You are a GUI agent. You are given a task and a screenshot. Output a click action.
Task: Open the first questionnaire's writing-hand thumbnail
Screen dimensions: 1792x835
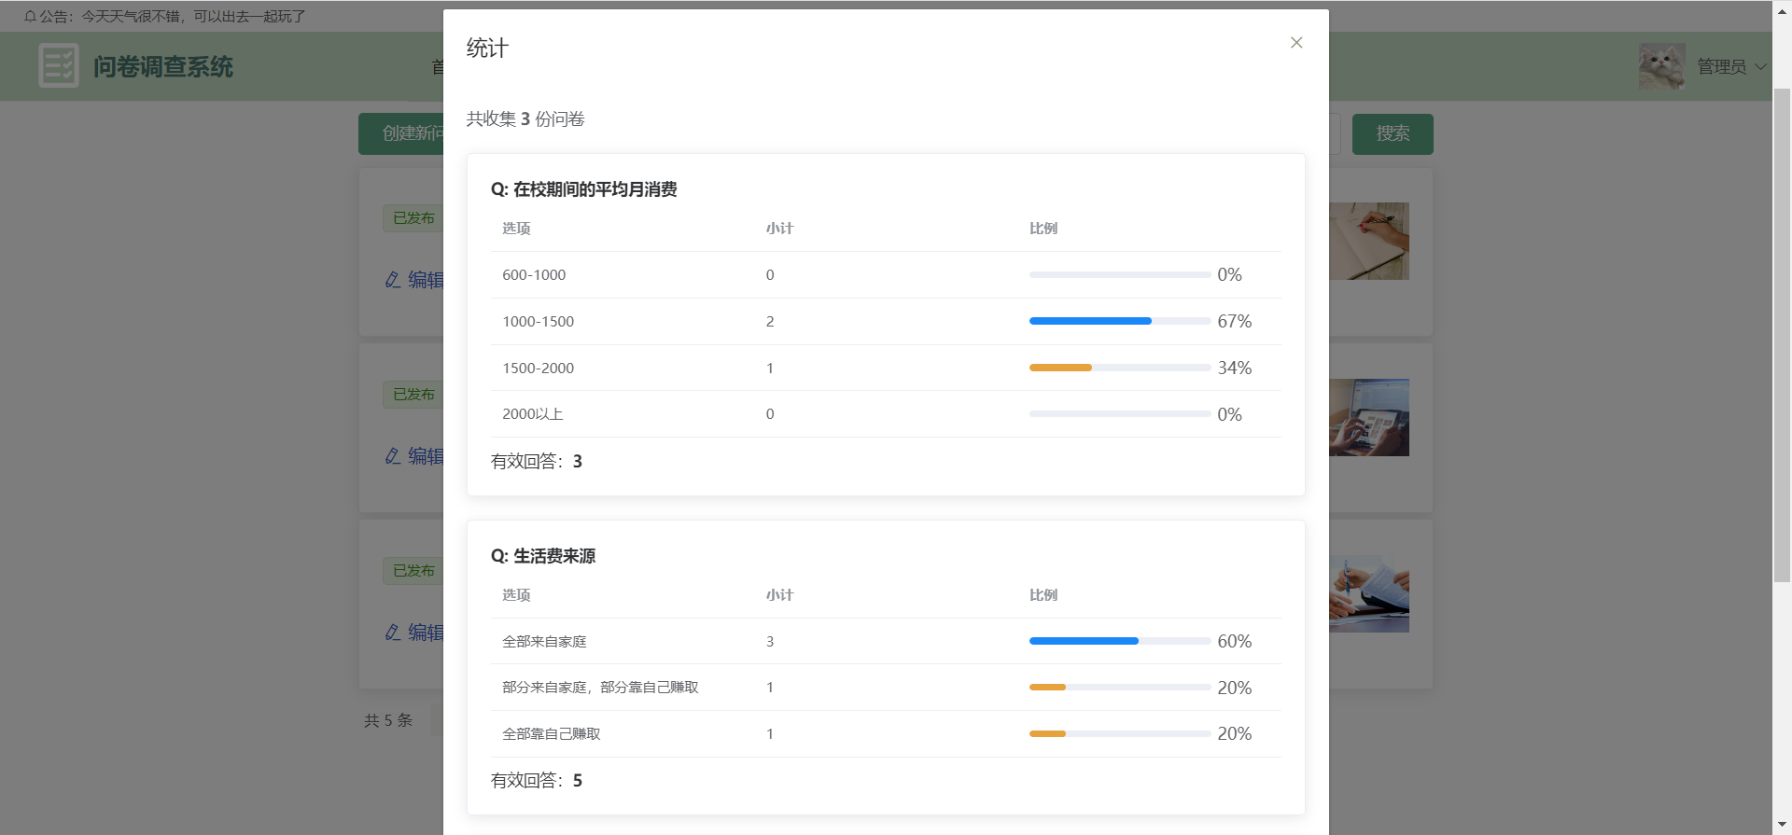point(1369,242)
